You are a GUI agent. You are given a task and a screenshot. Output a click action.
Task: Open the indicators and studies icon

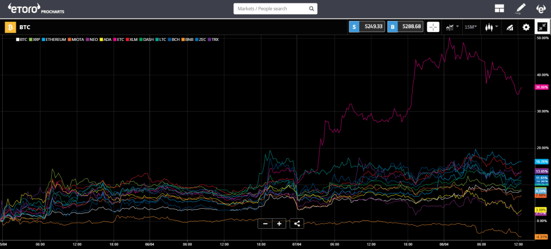coord(509,27)
